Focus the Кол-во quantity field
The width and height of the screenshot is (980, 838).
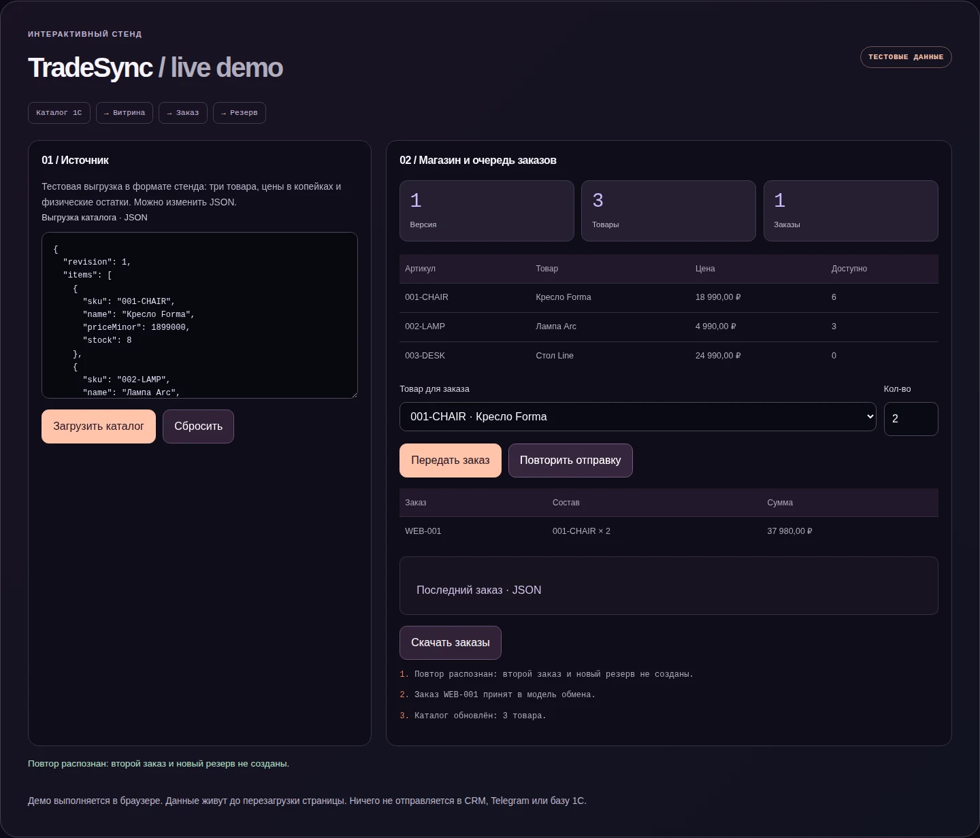(911, 419)
